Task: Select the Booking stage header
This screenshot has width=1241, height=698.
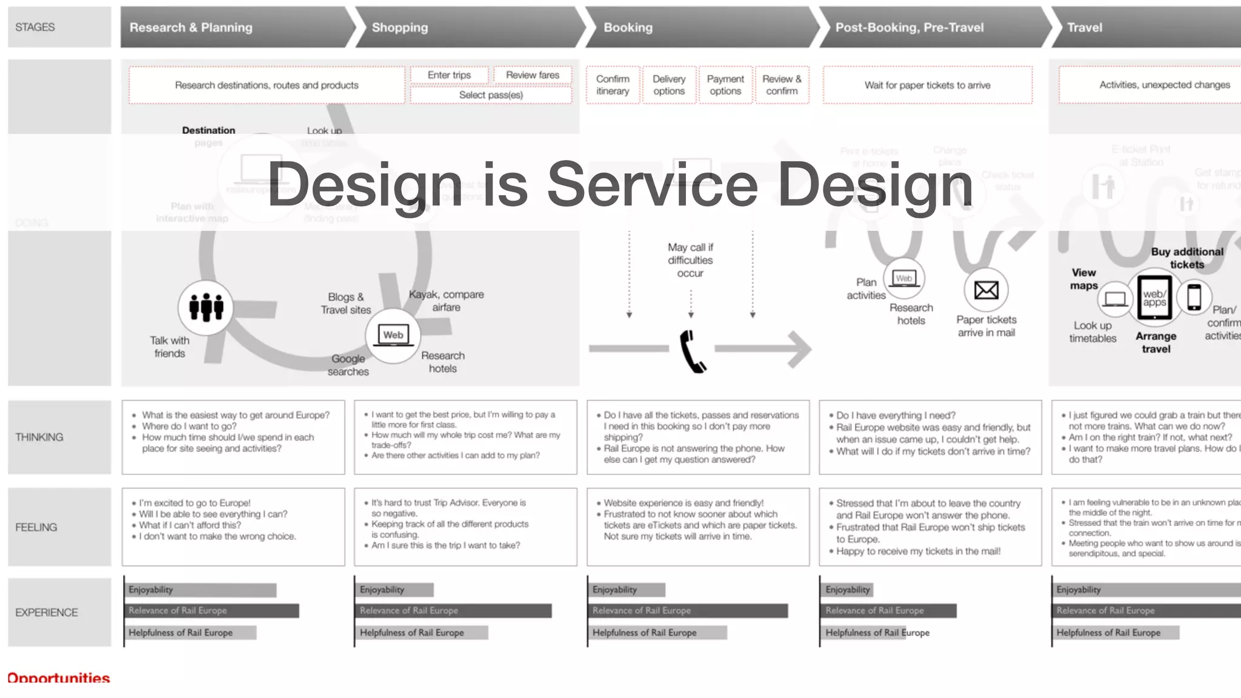Action: pos(703,27)
